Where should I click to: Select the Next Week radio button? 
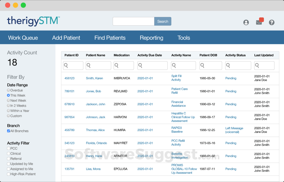coord(9,101)
